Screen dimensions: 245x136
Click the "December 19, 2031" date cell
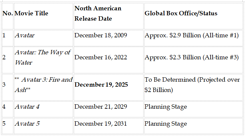pos(100,124)
